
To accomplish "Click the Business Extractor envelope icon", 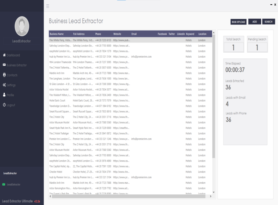I will [4, 65].
